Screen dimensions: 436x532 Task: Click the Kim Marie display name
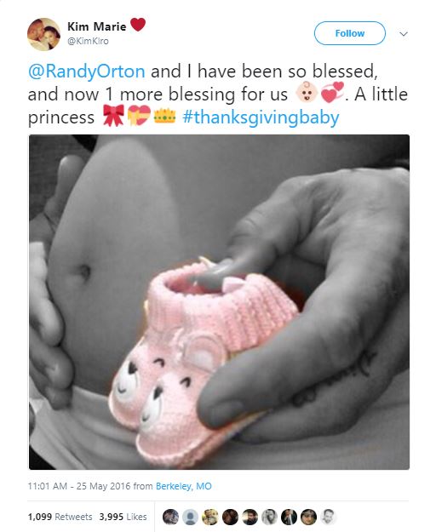[97, 26]
